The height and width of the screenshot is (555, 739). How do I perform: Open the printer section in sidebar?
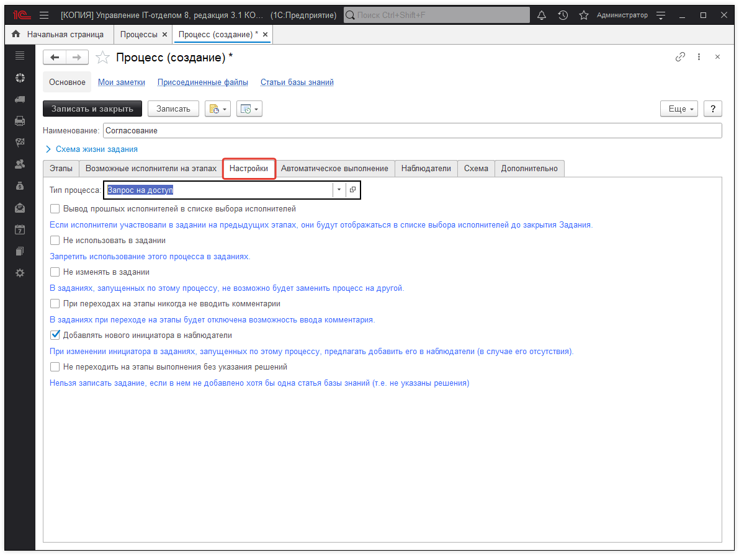pos(20,121)
